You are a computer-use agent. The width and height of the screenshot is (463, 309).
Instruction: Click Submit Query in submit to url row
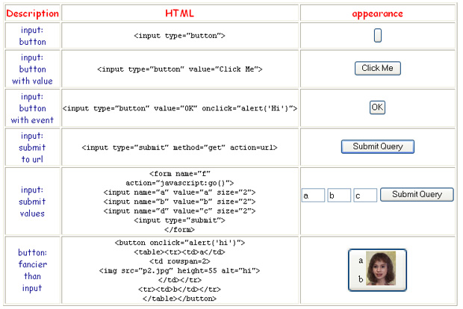pyautogui.click(x=378, y=146)
